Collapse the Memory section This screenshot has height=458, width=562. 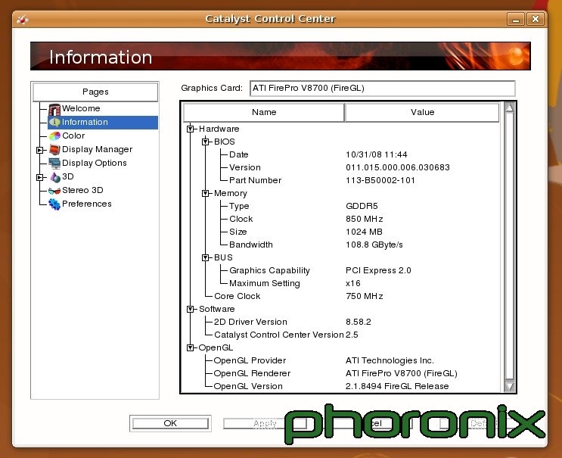pyautogui.click(x=206, y=193)
